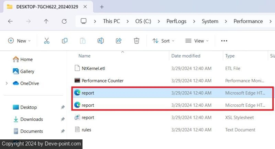275x149 pixels.
Task: Click the Delete trash icon
Action: pyautogui.click(x=136, y=41)
